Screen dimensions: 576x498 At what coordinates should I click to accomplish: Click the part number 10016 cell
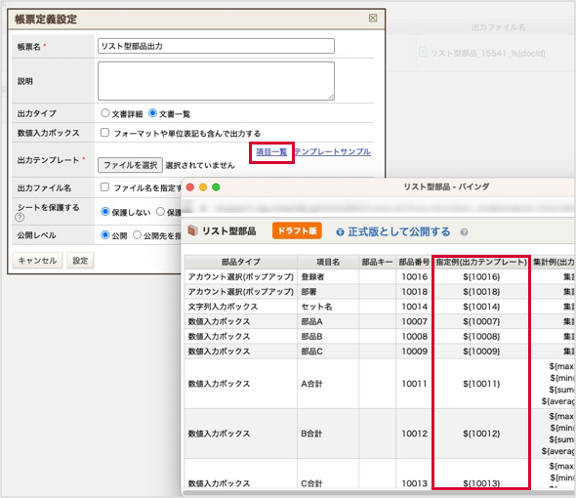(x=414, y=276)
